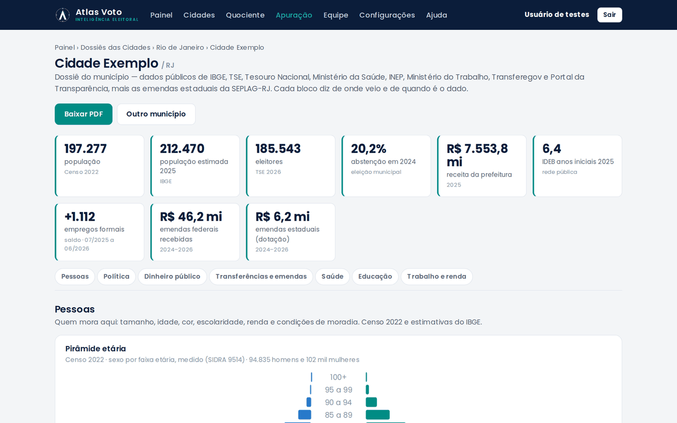This screenshot has width=677, height=423.
Task: Click the green women bar for 90 a 94
Action: pos(371,402)
